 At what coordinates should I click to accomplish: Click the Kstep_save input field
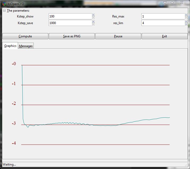coord(70,23)
